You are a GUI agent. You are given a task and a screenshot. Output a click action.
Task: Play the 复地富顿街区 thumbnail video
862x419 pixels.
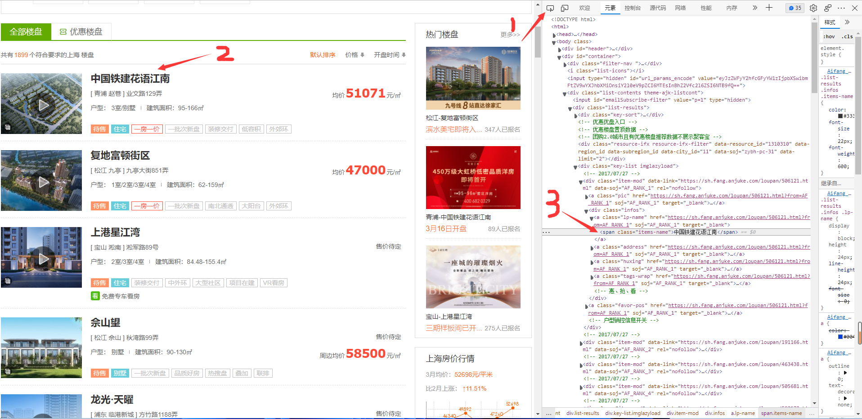pyautogui.click(x=43, y=182)
